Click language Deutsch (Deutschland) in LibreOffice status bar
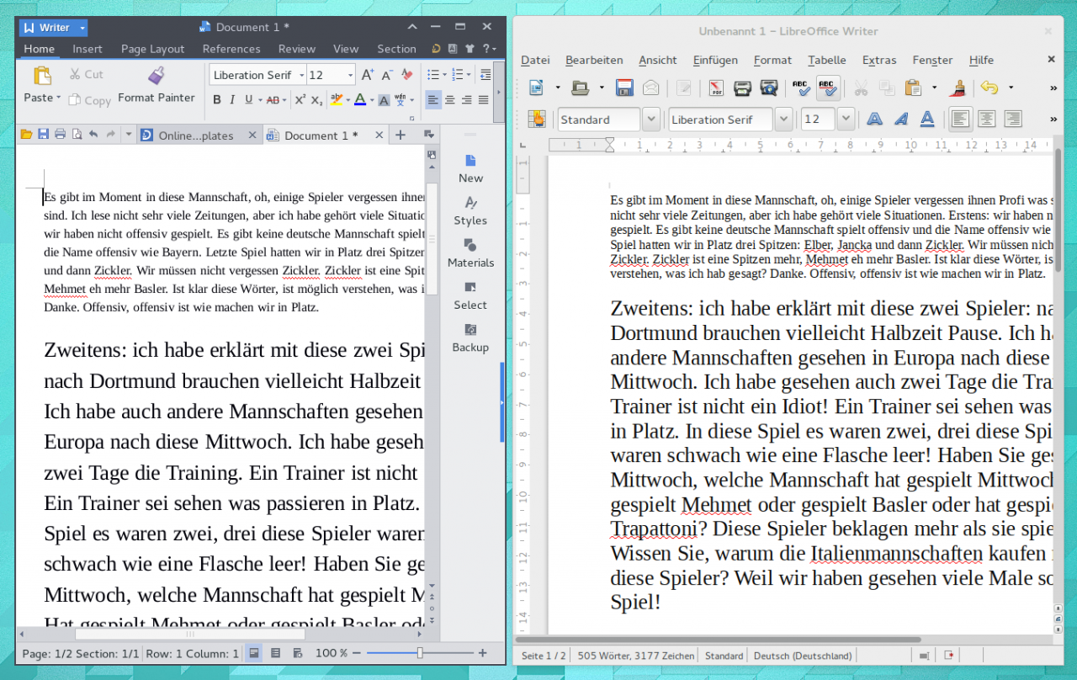Screen dimensions: 1077x680 click(x=803, y=656)
